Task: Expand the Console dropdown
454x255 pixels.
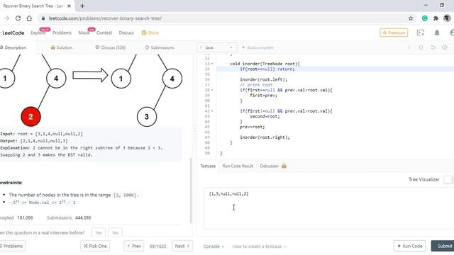Action: pos(214,246)
